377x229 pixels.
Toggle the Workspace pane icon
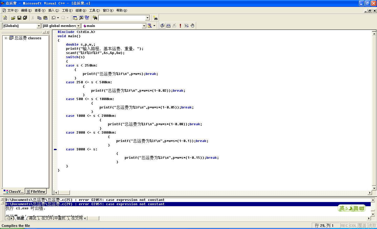75,18
